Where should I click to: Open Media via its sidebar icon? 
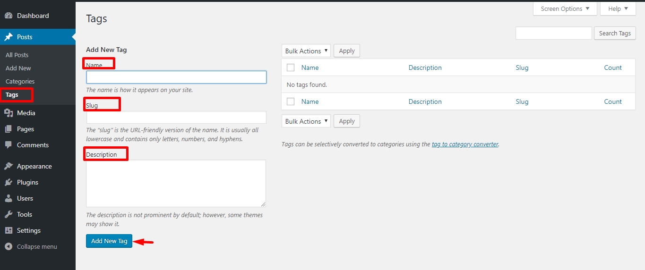[x=9, y=113]
